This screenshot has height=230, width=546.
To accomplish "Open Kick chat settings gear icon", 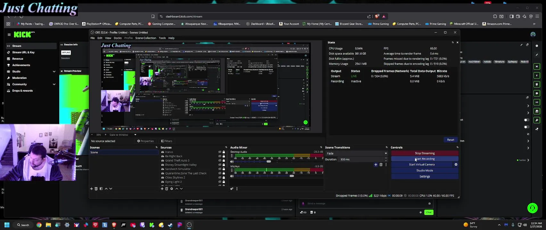I will (x=421, y=212).
